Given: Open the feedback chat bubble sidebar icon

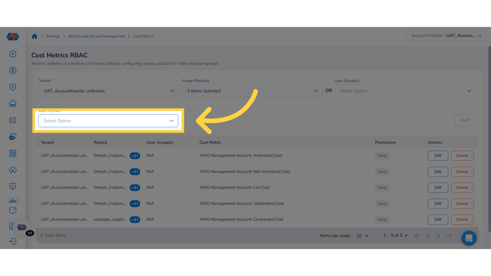Looking at the screenshot, I should 13,210.
